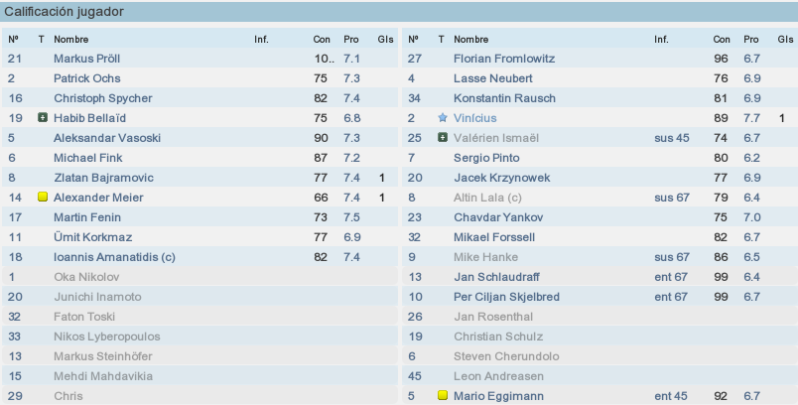Click Inf. column header in right table
798x405 pixels.
point(661,39)
